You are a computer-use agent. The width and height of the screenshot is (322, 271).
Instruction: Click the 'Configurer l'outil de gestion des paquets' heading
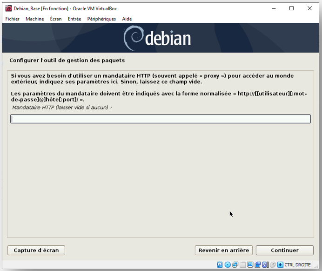tap(67, 61)
